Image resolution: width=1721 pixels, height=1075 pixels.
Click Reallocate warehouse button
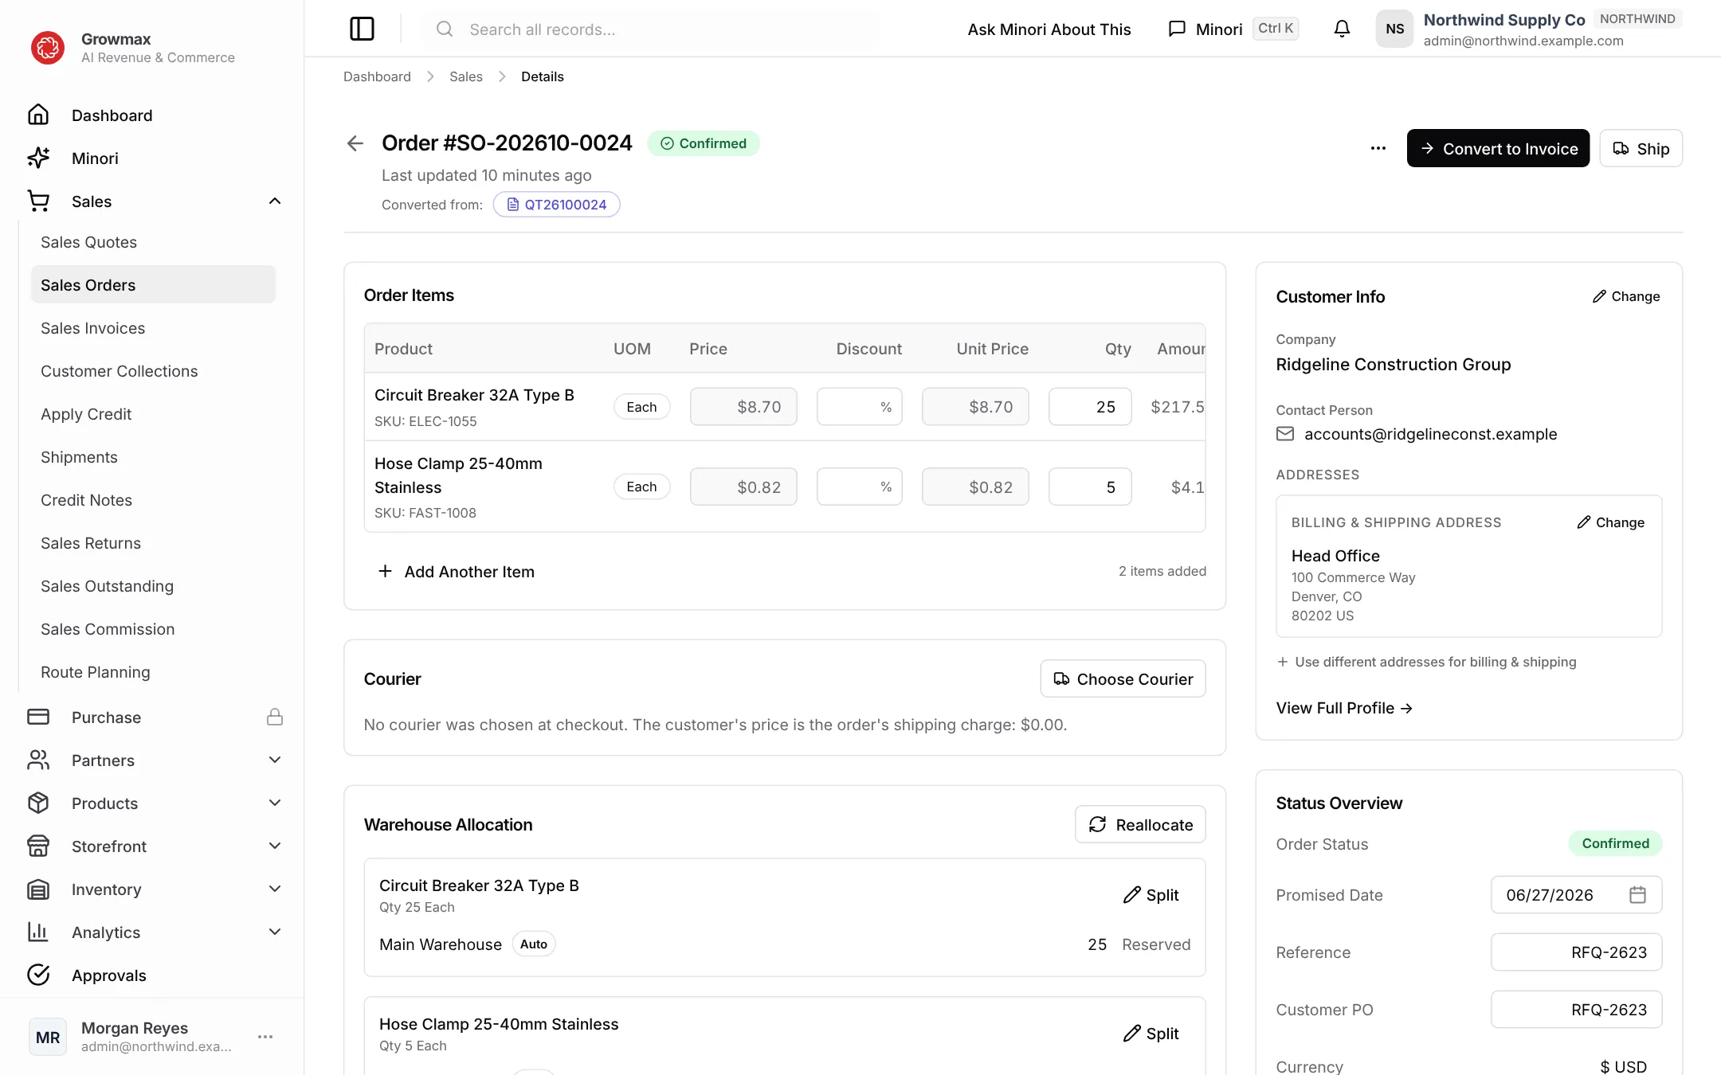click(1140, 824)
